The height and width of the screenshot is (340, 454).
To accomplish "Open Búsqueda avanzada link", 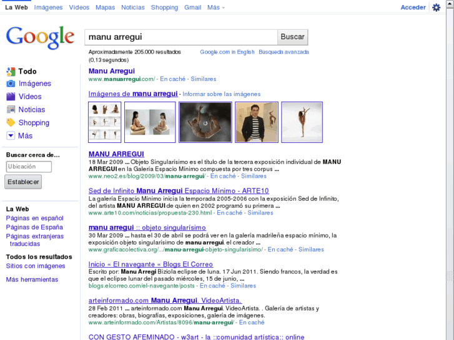I will click(284, 52).
